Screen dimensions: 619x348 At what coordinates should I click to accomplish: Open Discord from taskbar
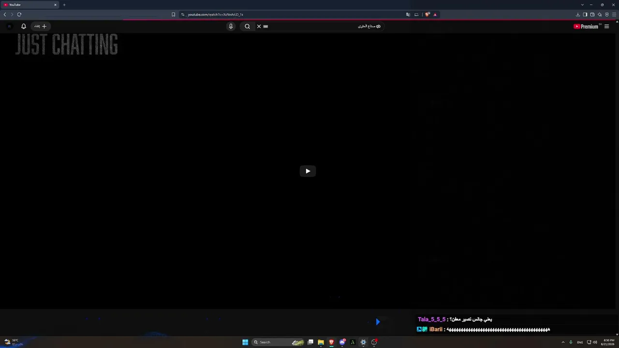342,342
